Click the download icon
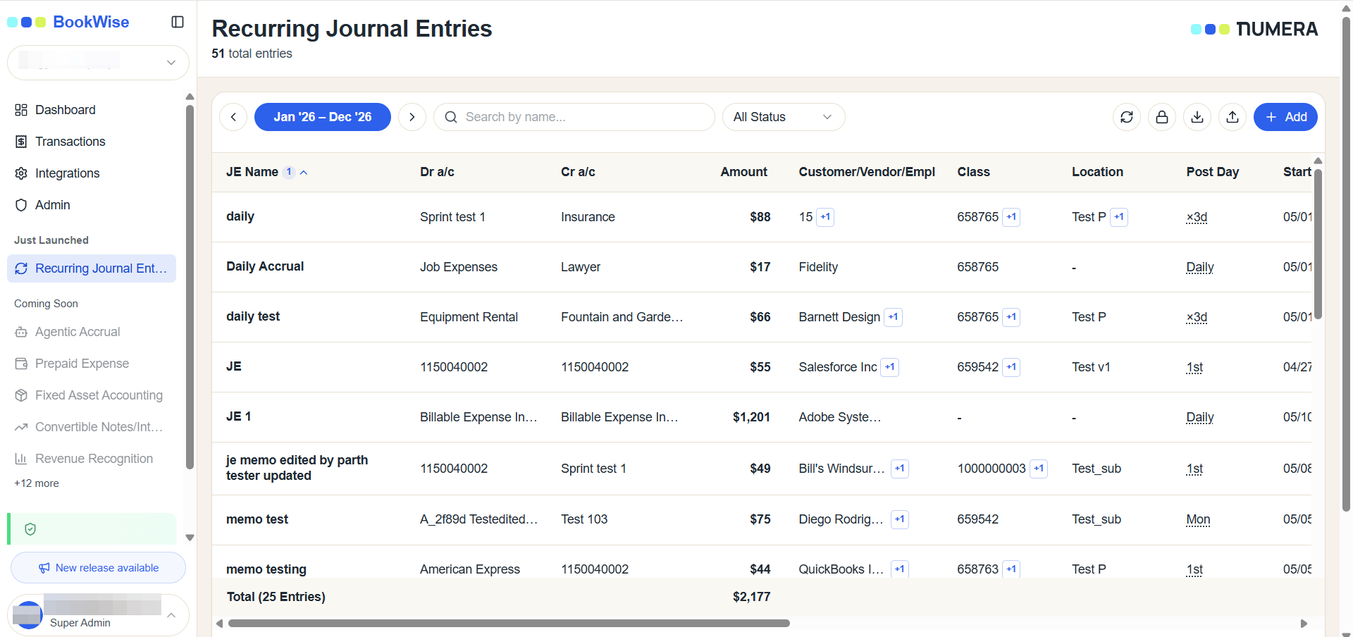The height and width of the screenshot is (637, 1353). pos(1197,117)
